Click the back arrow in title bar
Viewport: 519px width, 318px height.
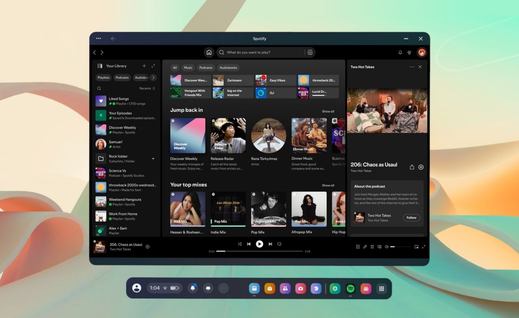pos(113,38)
